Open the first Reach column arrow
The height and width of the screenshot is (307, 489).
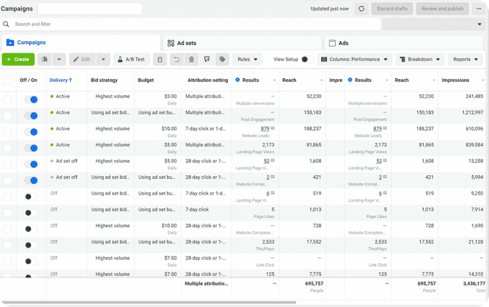pyautogui.click(x=322, y=80)
